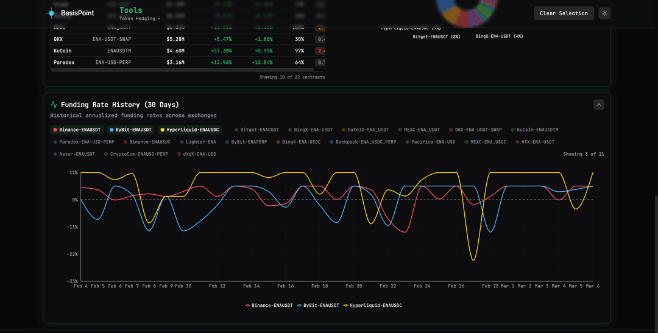Click the BasisPoint logo icon
The width and height of the screenshot is (658, 333).
[x=51, y=13]
